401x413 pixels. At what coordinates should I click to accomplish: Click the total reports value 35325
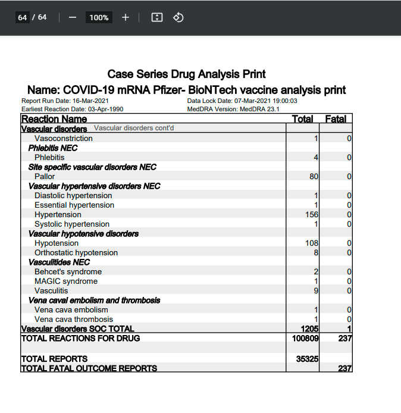pos(307,359)
